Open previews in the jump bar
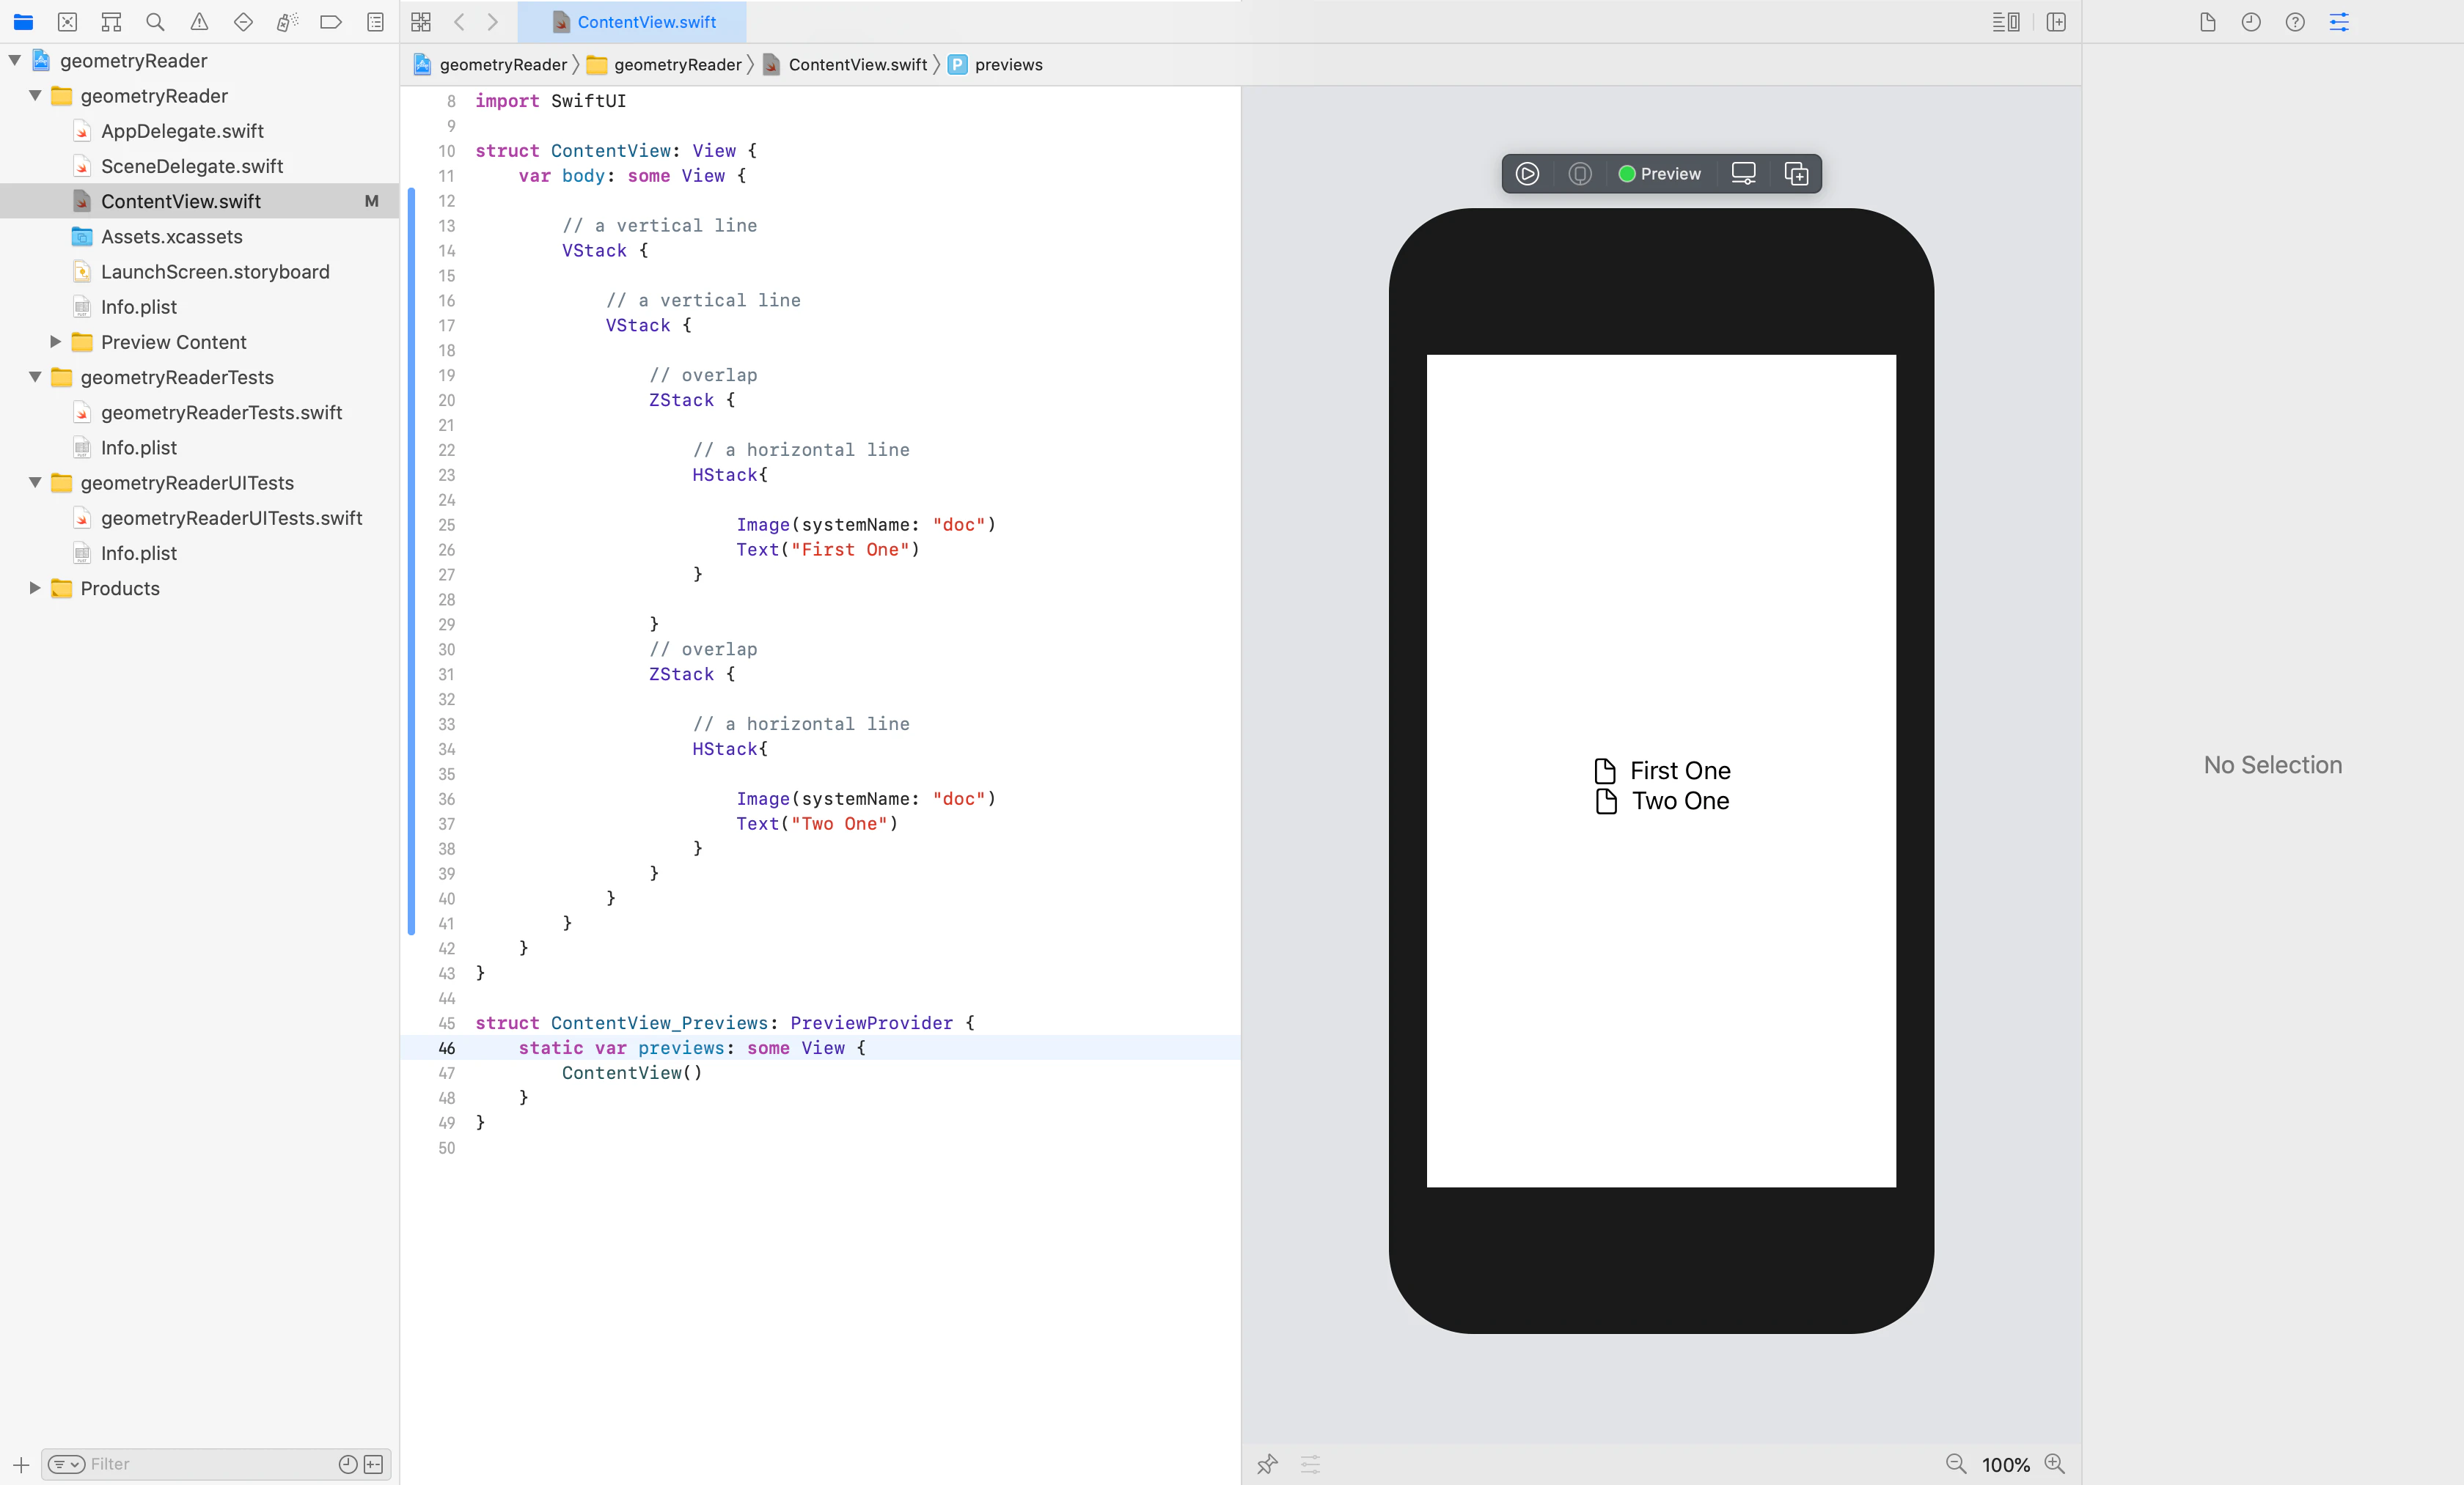 [x=995, y=64]
